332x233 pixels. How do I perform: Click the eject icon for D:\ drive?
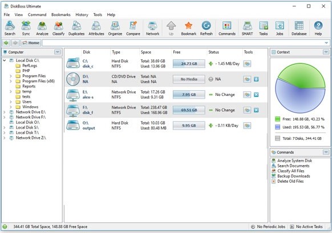[x=256, y=79]
